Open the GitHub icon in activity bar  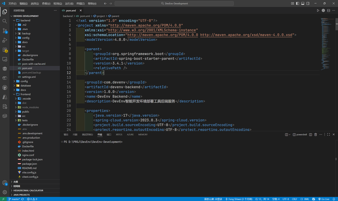click(x=5, y=88)
